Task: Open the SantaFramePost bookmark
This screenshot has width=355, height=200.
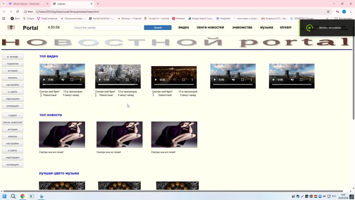Action: [x=101, y=18]
